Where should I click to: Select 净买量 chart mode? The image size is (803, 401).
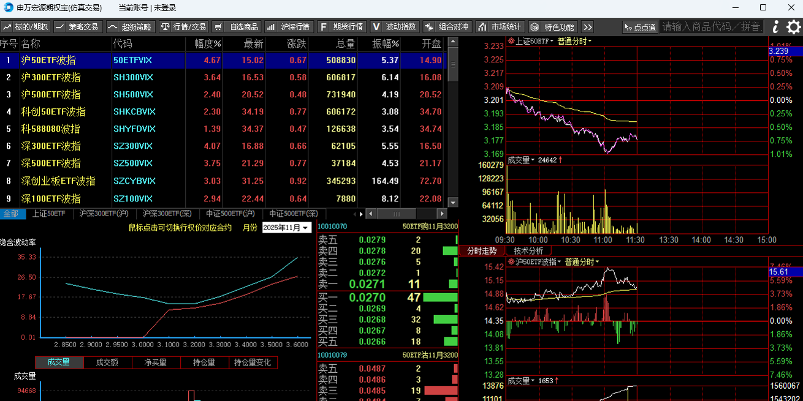(x=156, y=362)
